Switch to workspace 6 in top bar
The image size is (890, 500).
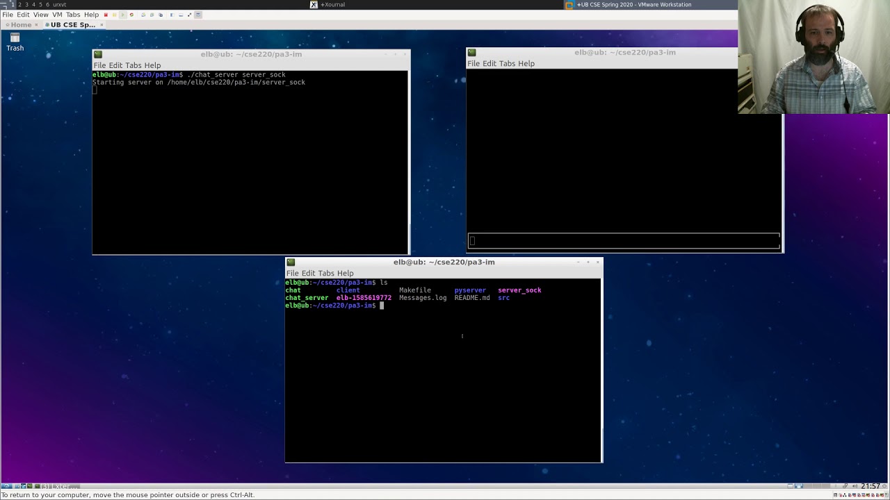[x=48, y=4]
